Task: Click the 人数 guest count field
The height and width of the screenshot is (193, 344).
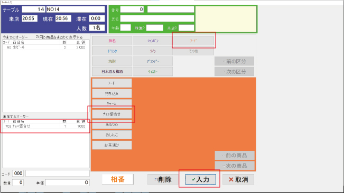Action: pyautogui.click(x=97, y=28)
